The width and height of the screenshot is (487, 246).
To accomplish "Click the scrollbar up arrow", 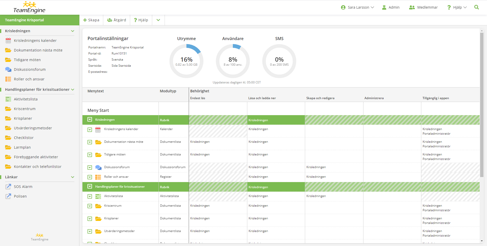I will pyautogui.click(x=482, y=31).
